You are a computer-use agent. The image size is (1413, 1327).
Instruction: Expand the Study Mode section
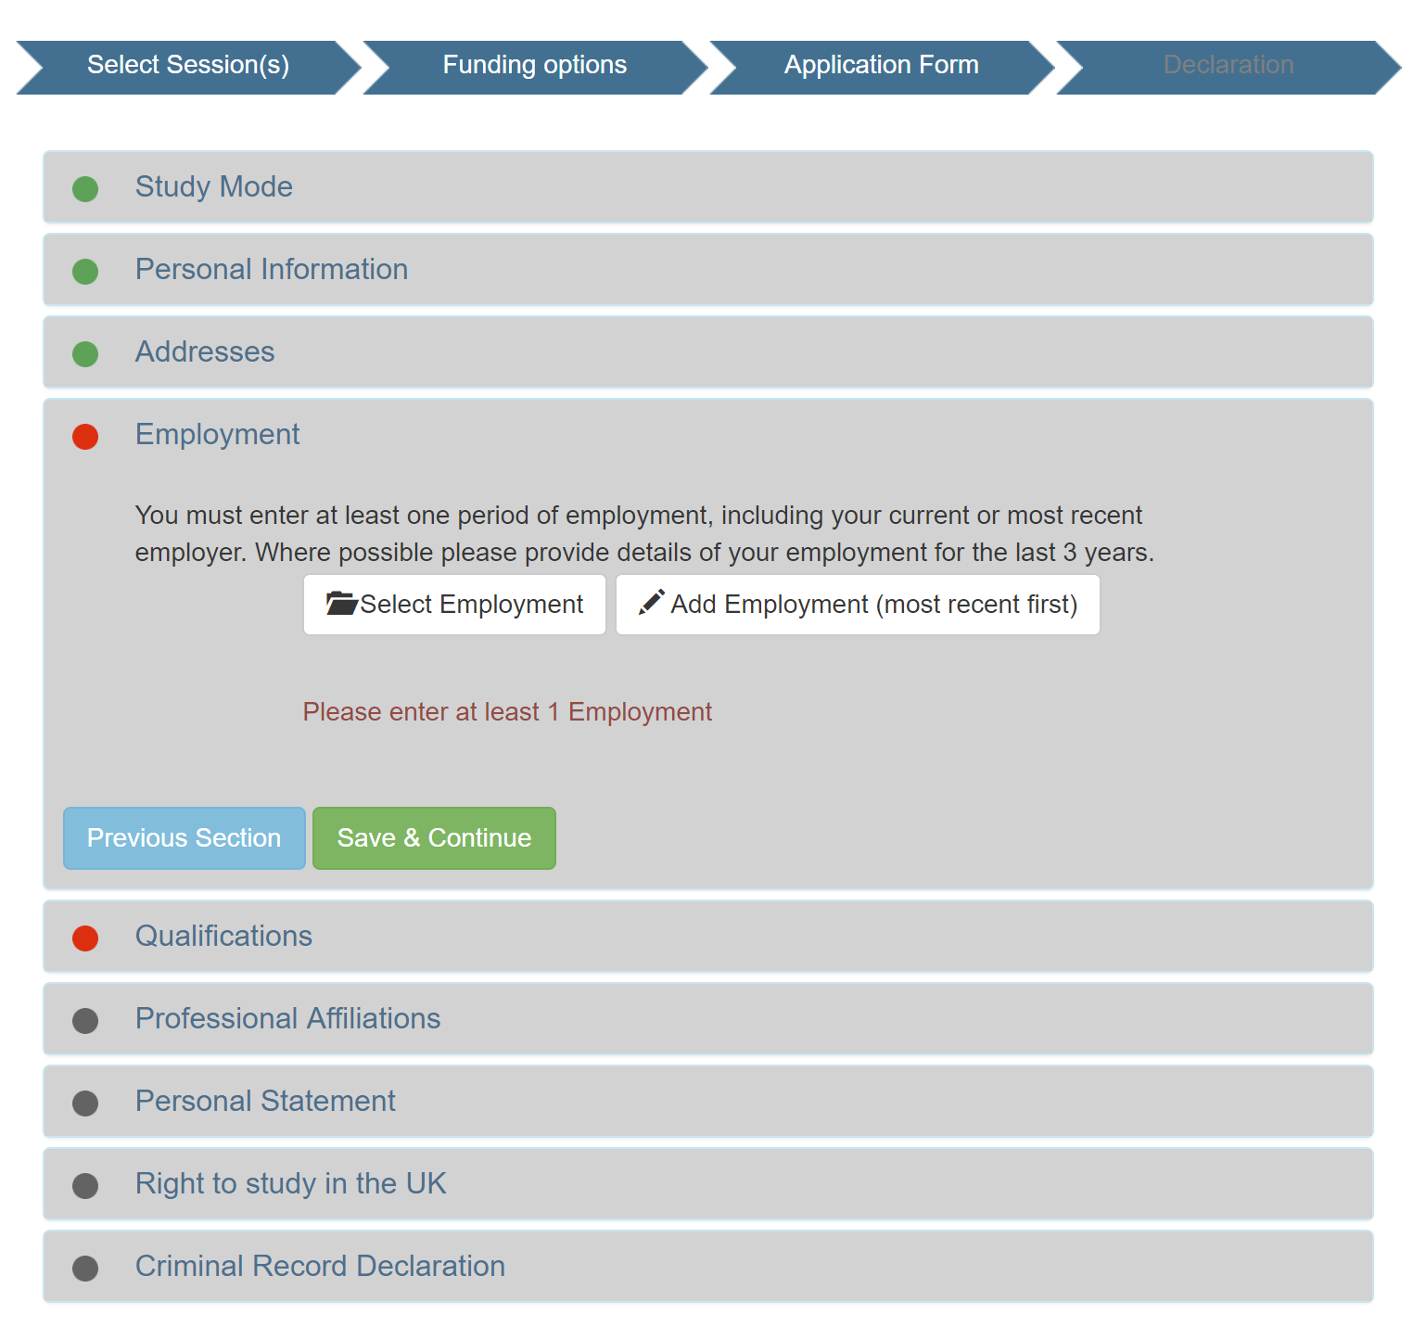click(x=214, y=187)
